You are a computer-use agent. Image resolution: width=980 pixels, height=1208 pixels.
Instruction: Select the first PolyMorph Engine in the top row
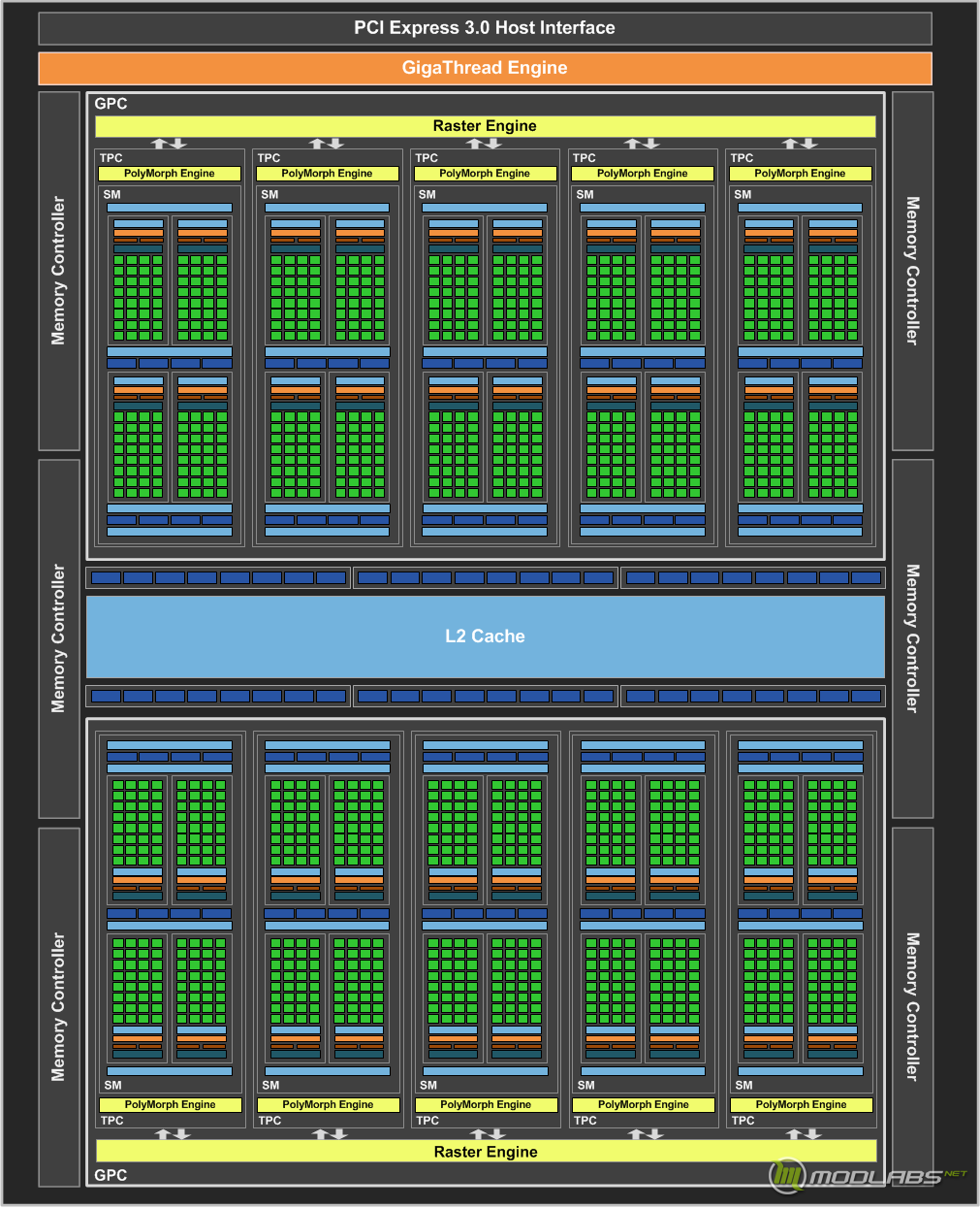170,174
